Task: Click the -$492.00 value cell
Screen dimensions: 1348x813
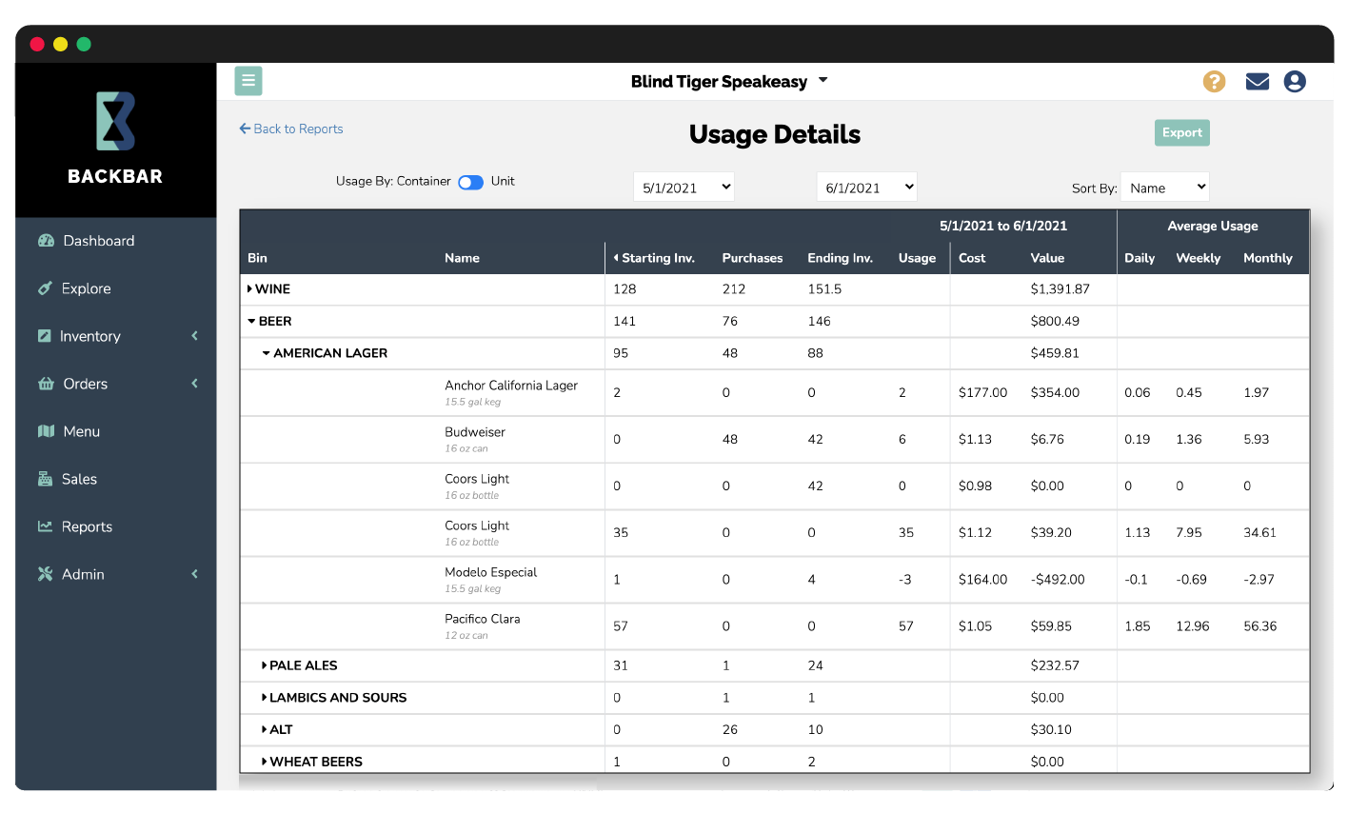Action: [x=1057, y=579]
